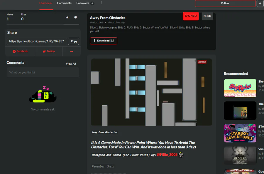Click the Follow button
Viewport: 264px width, 174px height.
click(x=225, y=3)
